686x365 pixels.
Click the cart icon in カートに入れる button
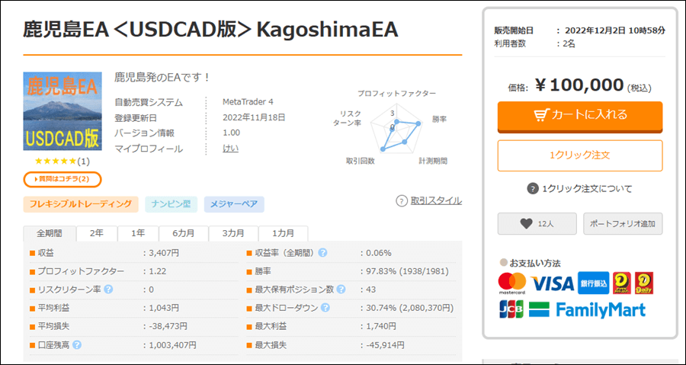point(542,115)
